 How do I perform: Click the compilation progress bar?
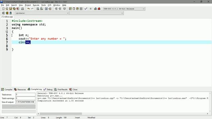pos(19,111)
